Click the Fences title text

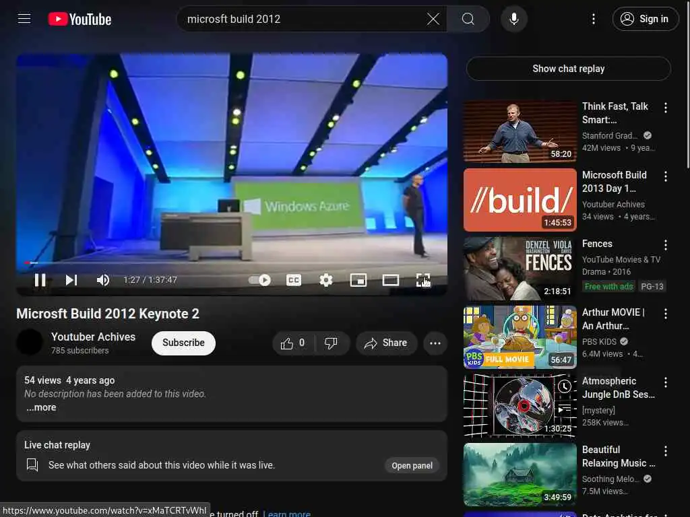point(597,244)
